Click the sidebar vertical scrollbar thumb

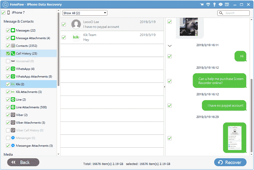(59, 49)
